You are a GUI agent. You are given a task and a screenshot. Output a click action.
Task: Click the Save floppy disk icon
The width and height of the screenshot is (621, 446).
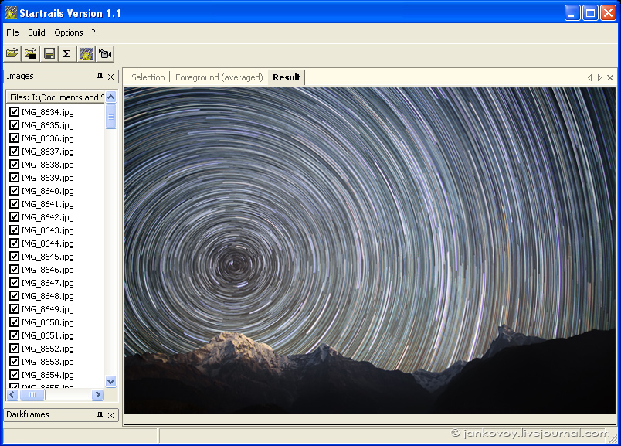coord(49,53)
